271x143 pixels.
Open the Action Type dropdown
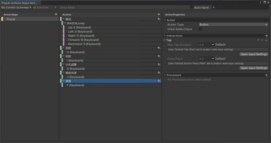234,25
